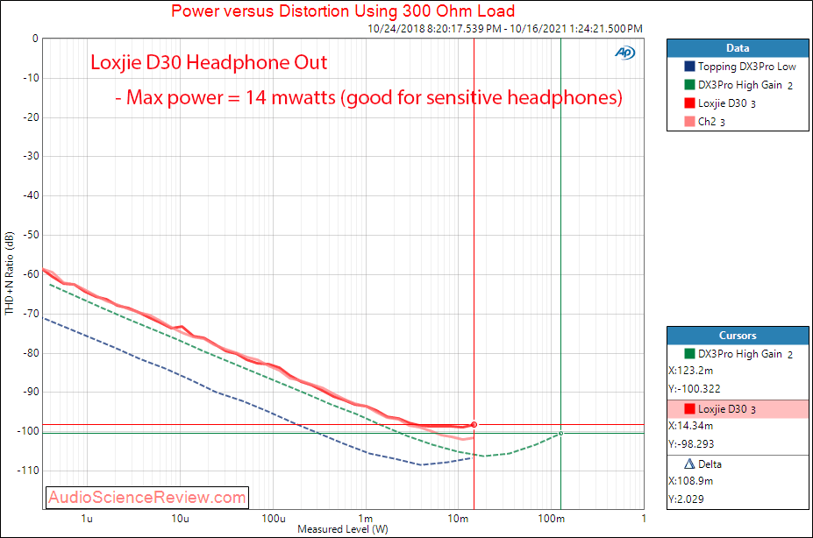Click the Delta triangle icon in Cursors panel
Viewport: 813px width, 538px height.
coord(689,464)
